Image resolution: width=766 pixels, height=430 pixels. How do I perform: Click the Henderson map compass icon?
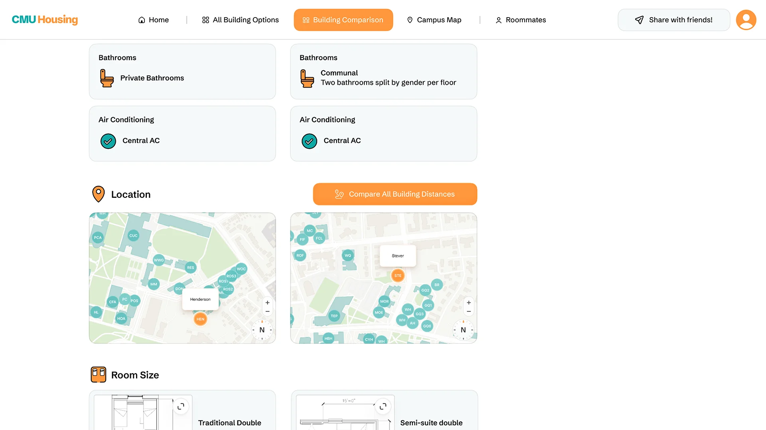[262, 330]
